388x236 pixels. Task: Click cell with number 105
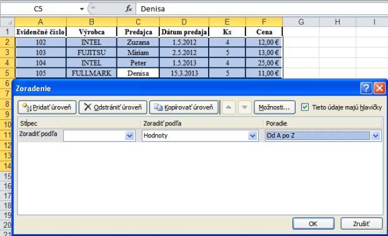[x=41, y=73]
